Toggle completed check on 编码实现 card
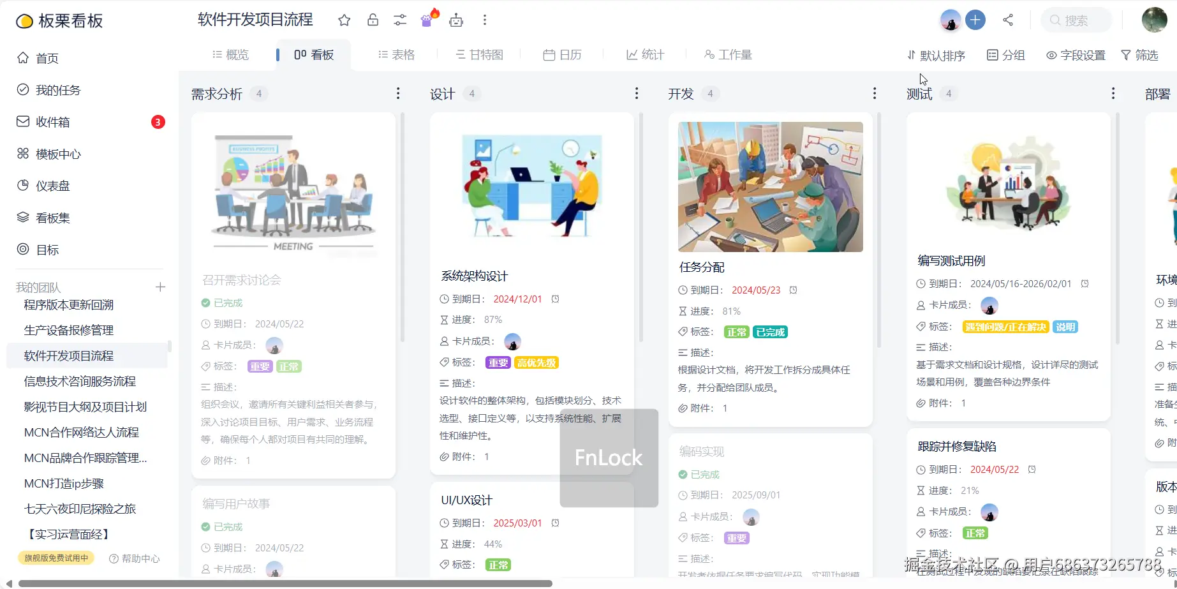 683,475
